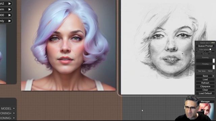216x121 pixels.
Task: Click the large Refresh button below Load
Action: (205, 83)
